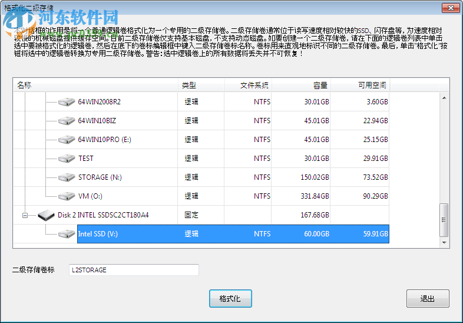
Task: Click the drive icon beside 64WIN10BIZ
Action: pos(67,121)
